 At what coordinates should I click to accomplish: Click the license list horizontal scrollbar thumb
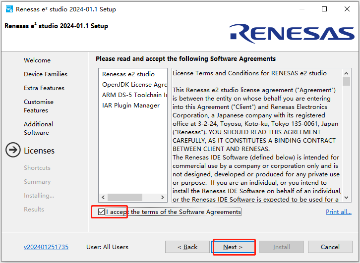[125, 197]
